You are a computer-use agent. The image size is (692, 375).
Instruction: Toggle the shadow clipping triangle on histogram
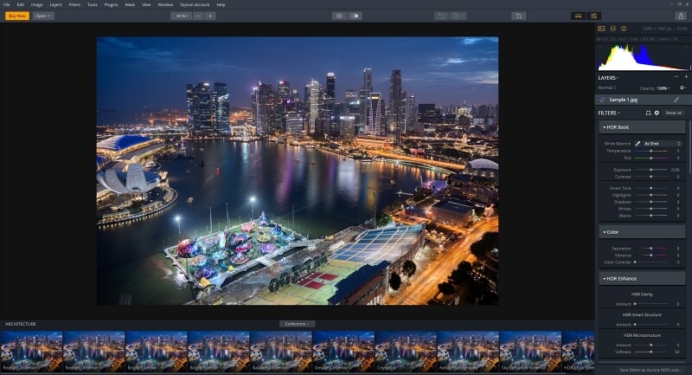(x=599, y=47)
